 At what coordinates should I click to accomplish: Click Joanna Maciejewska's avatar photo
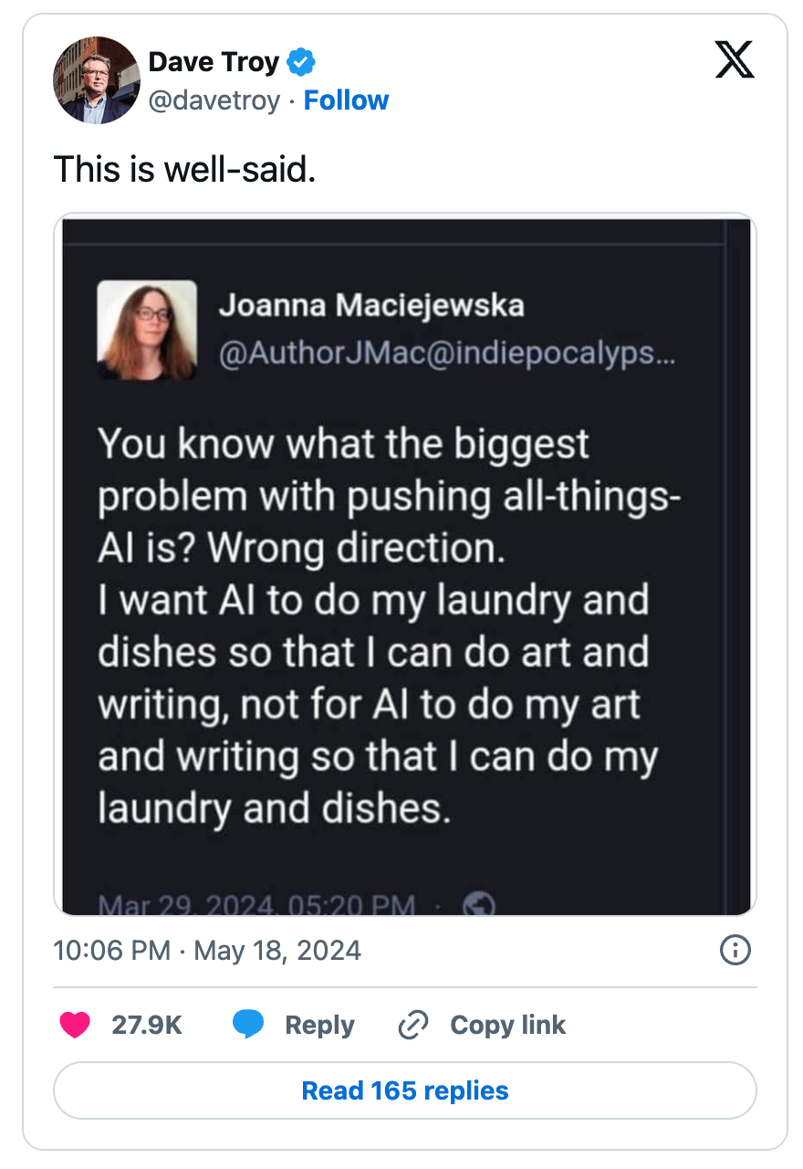pyautogui.click(x=146, y=330)
